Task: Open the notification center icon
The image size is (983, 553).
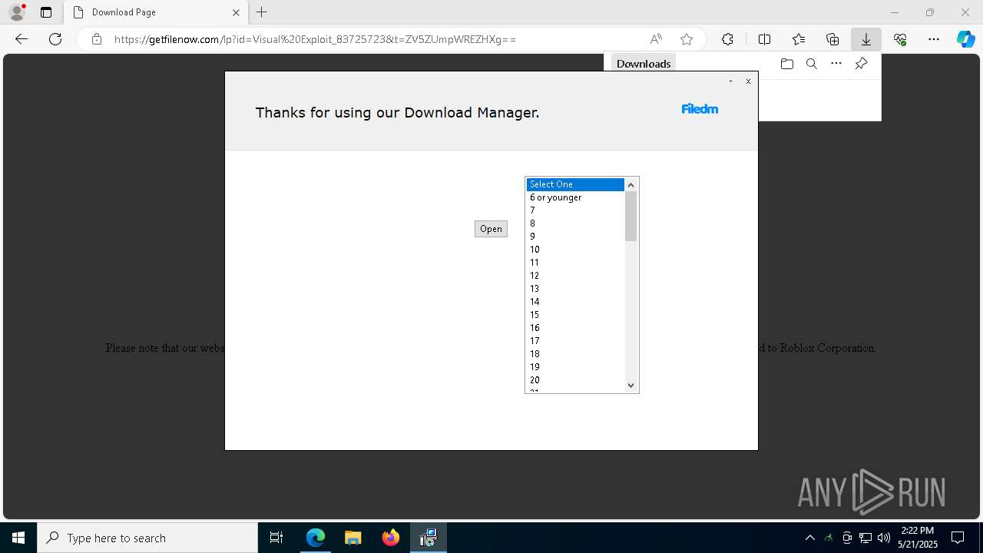Action: click(x=958, y=538)
